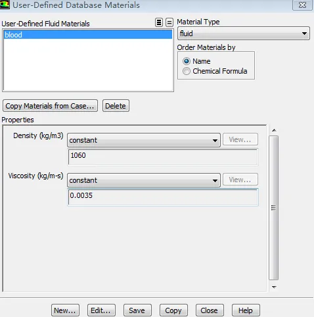Click the Close button at the bottom

210,310
